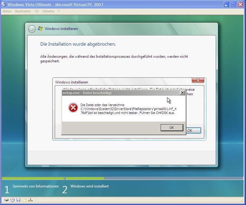Viewport: 246px width, 205px height.
Task: Click the CD drive status icon
Action: pyautogui.click(x=12, y=200)
